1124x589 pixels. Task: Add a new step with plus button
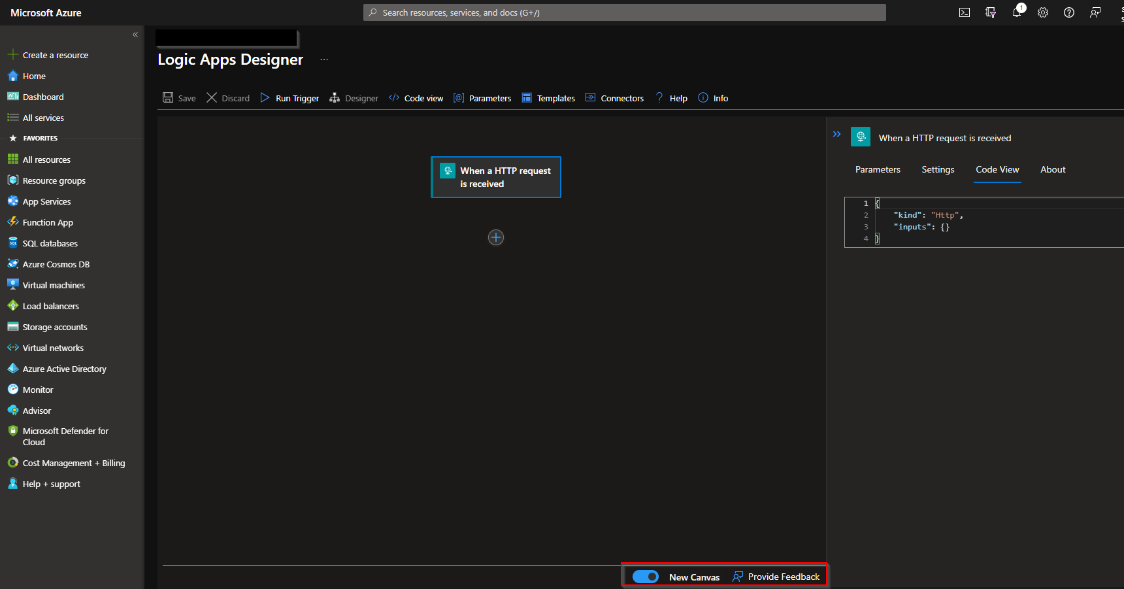[496, 237]
